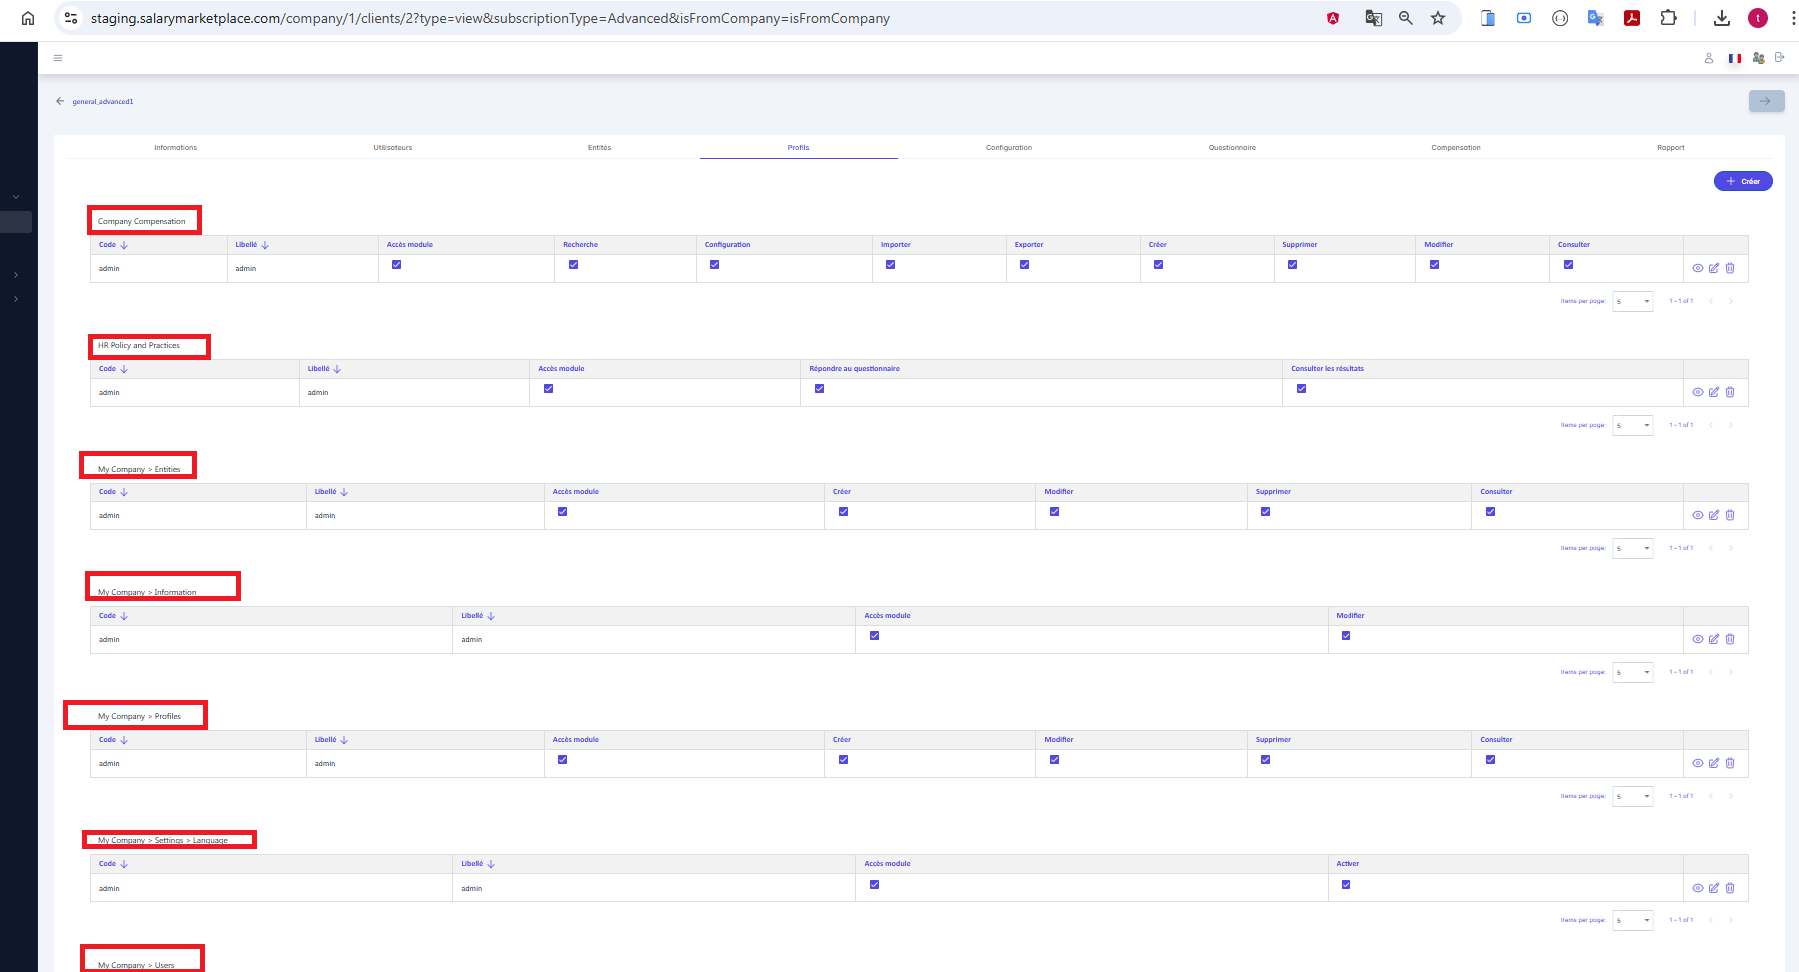The image size is (1799, 972).
Task: Uncheck Répondre au questionnaire for admin
Action: (819, 389)
